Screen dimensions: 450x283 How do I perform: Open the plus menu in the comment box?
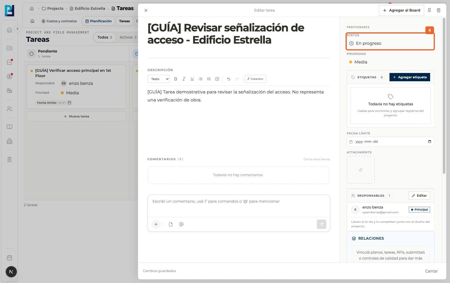pos(156,224)
